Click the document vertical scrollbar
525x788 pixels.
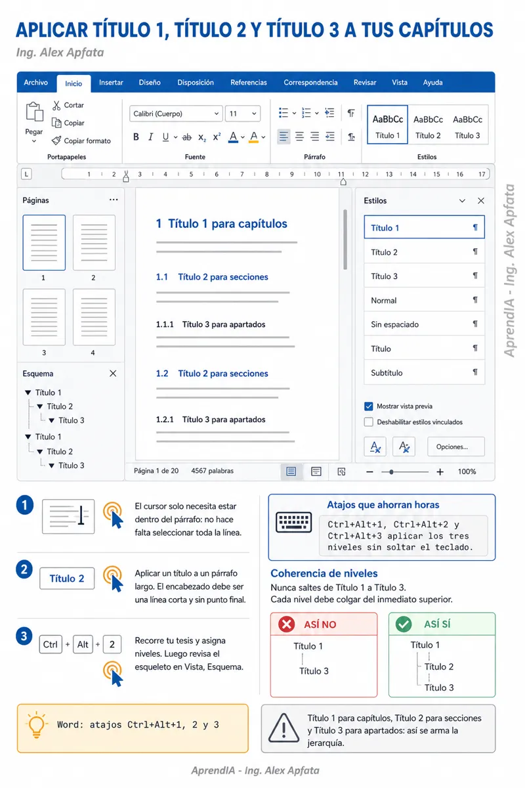coord(345,239)
